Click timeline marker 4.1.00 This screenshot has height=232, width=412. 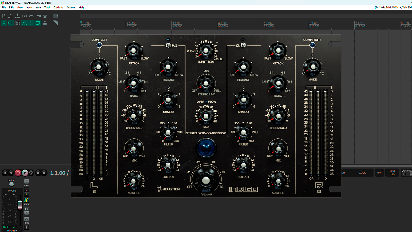click(x=222, y=23)
